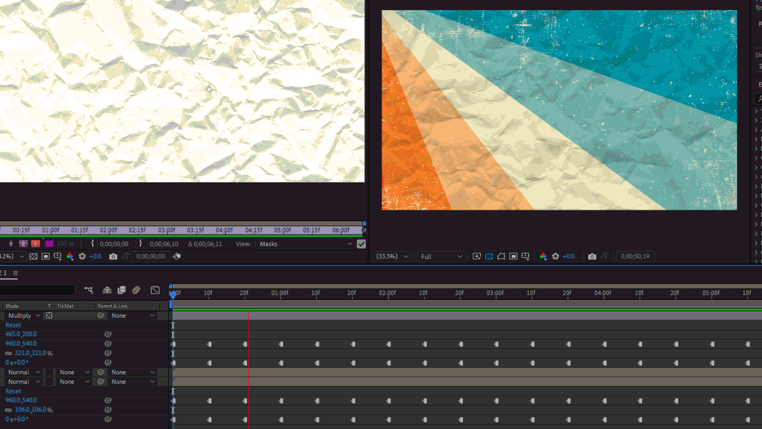Take snapshot in the composition viewer
The width and height of the screenshot is (762, 429).
pyautogui.click(x=592, y=256)
